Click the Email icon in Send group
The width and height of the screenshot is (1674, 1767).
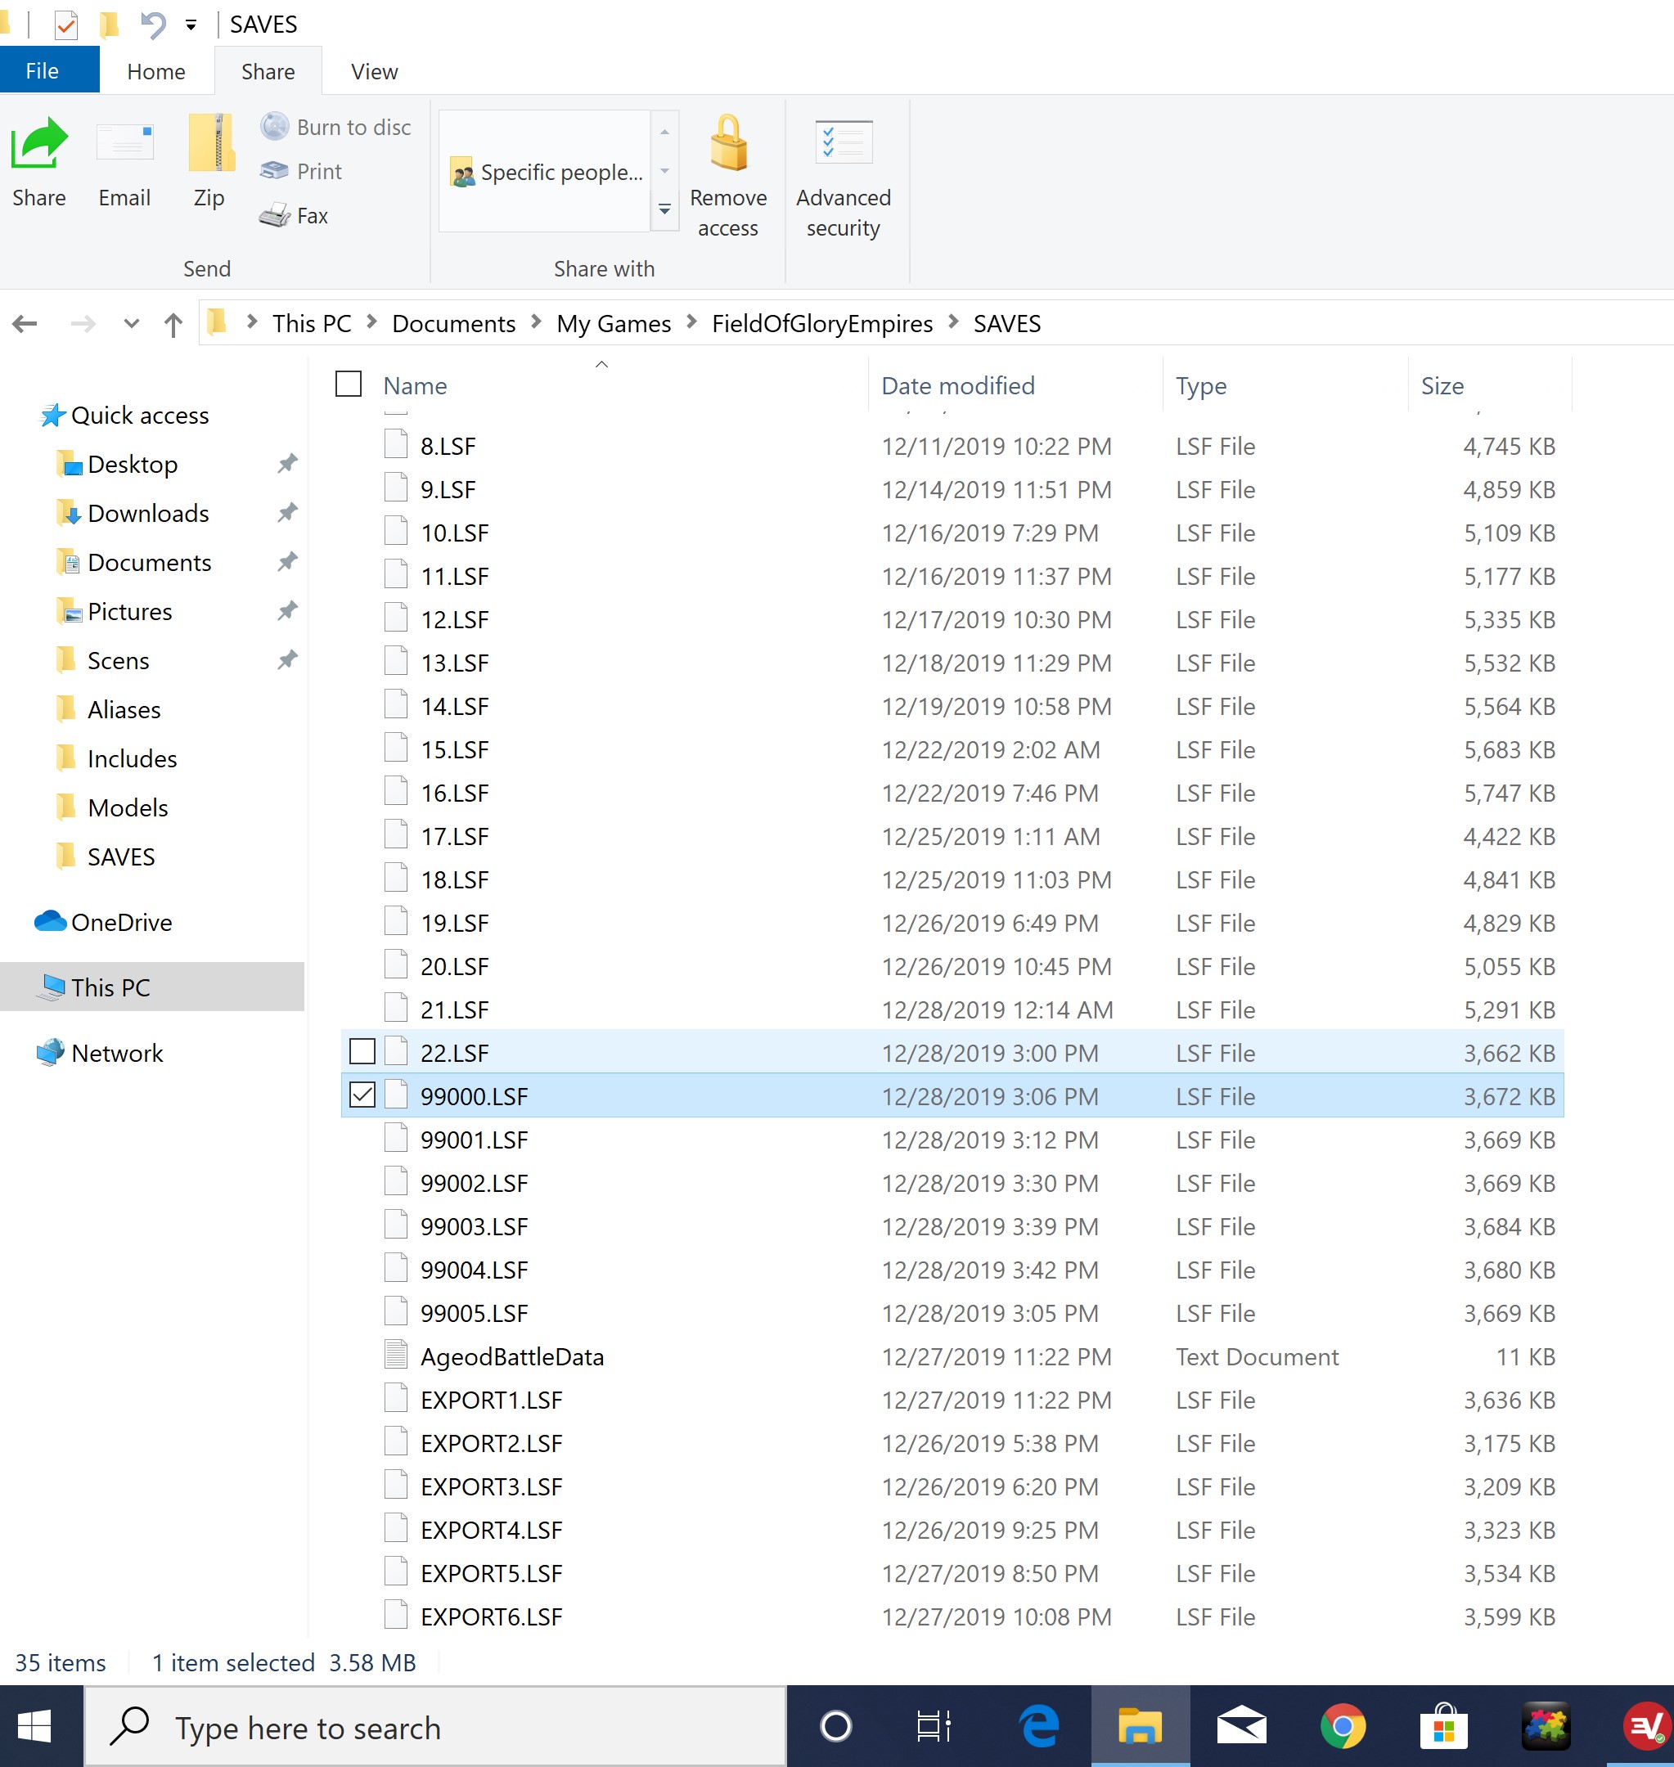click(124, 165)
